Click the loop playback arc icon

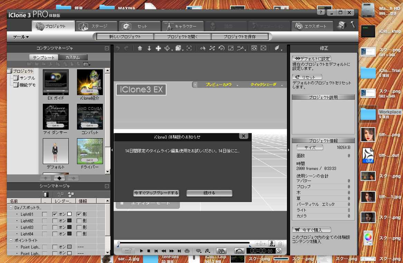(239, 251)
